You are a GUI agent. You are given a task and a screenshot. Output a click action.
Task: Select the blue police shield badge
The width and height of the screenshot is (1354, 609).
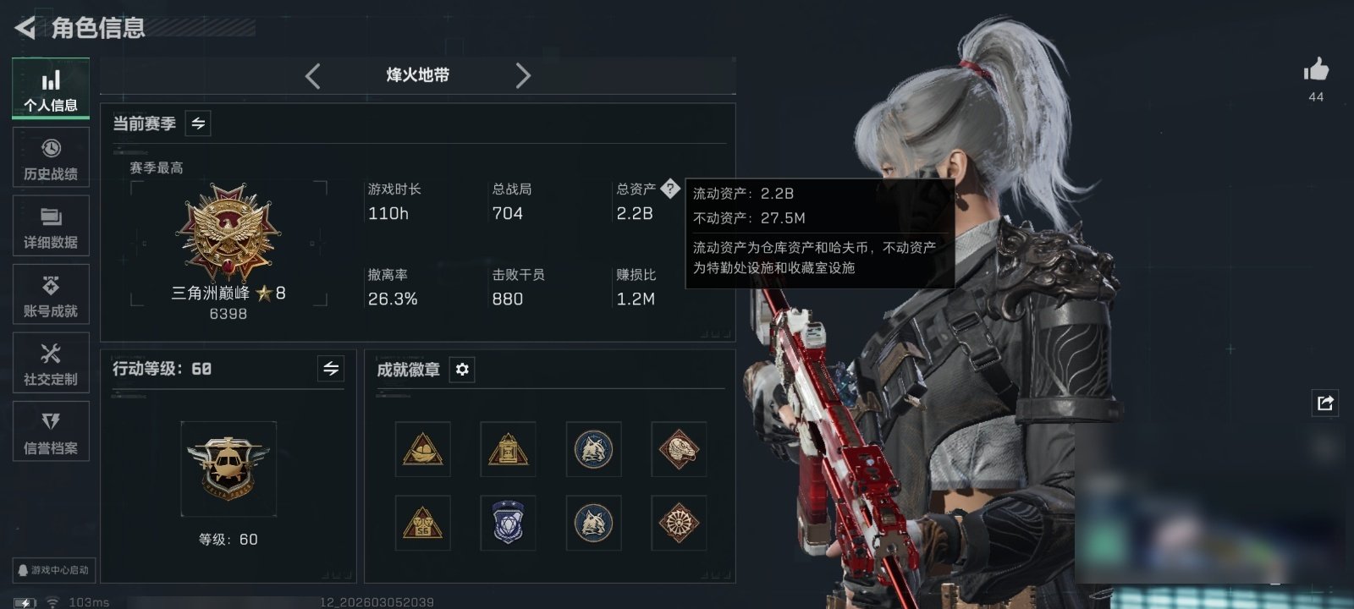508,523
